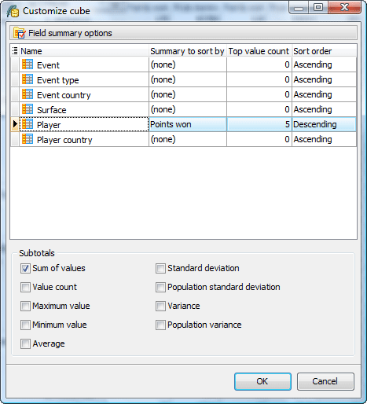Click the Top value count column header
Image resolution: width=367 pixels, height=404 pixels.
pyautogui.click(x=259, y=51)
